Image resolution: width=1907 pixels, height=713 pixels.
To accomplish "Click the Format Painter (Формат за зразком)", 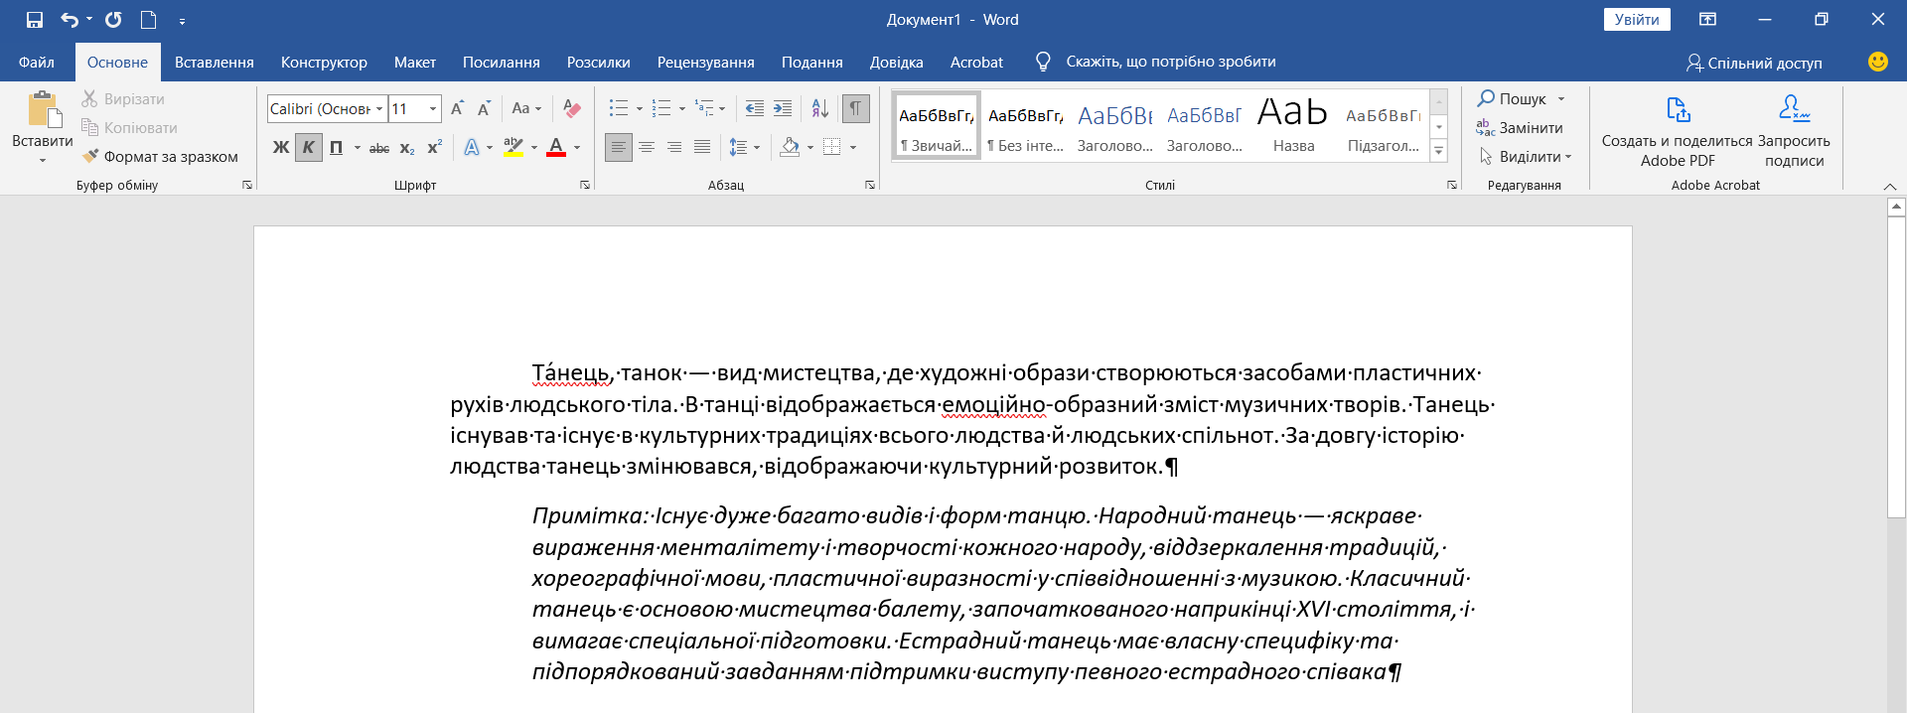I will [x=161, y=157].
